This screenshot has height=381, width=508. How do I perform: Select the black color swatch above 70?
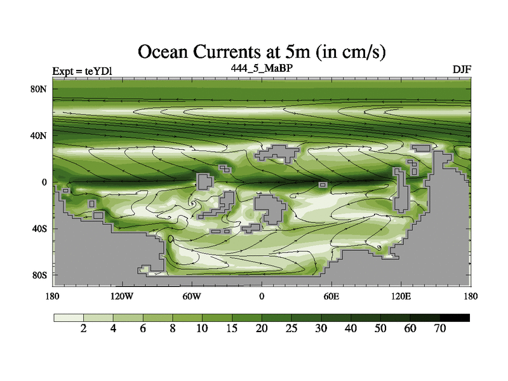pos(455,317)
